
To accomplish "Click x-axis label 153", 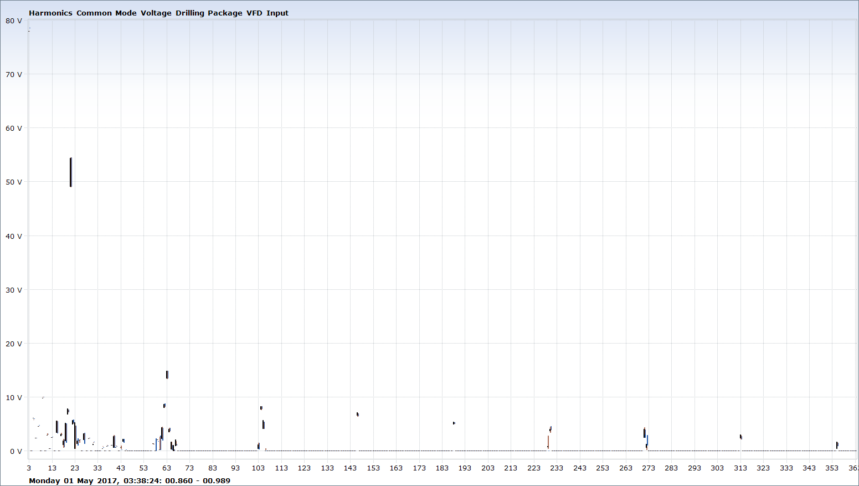I will 373,468.
